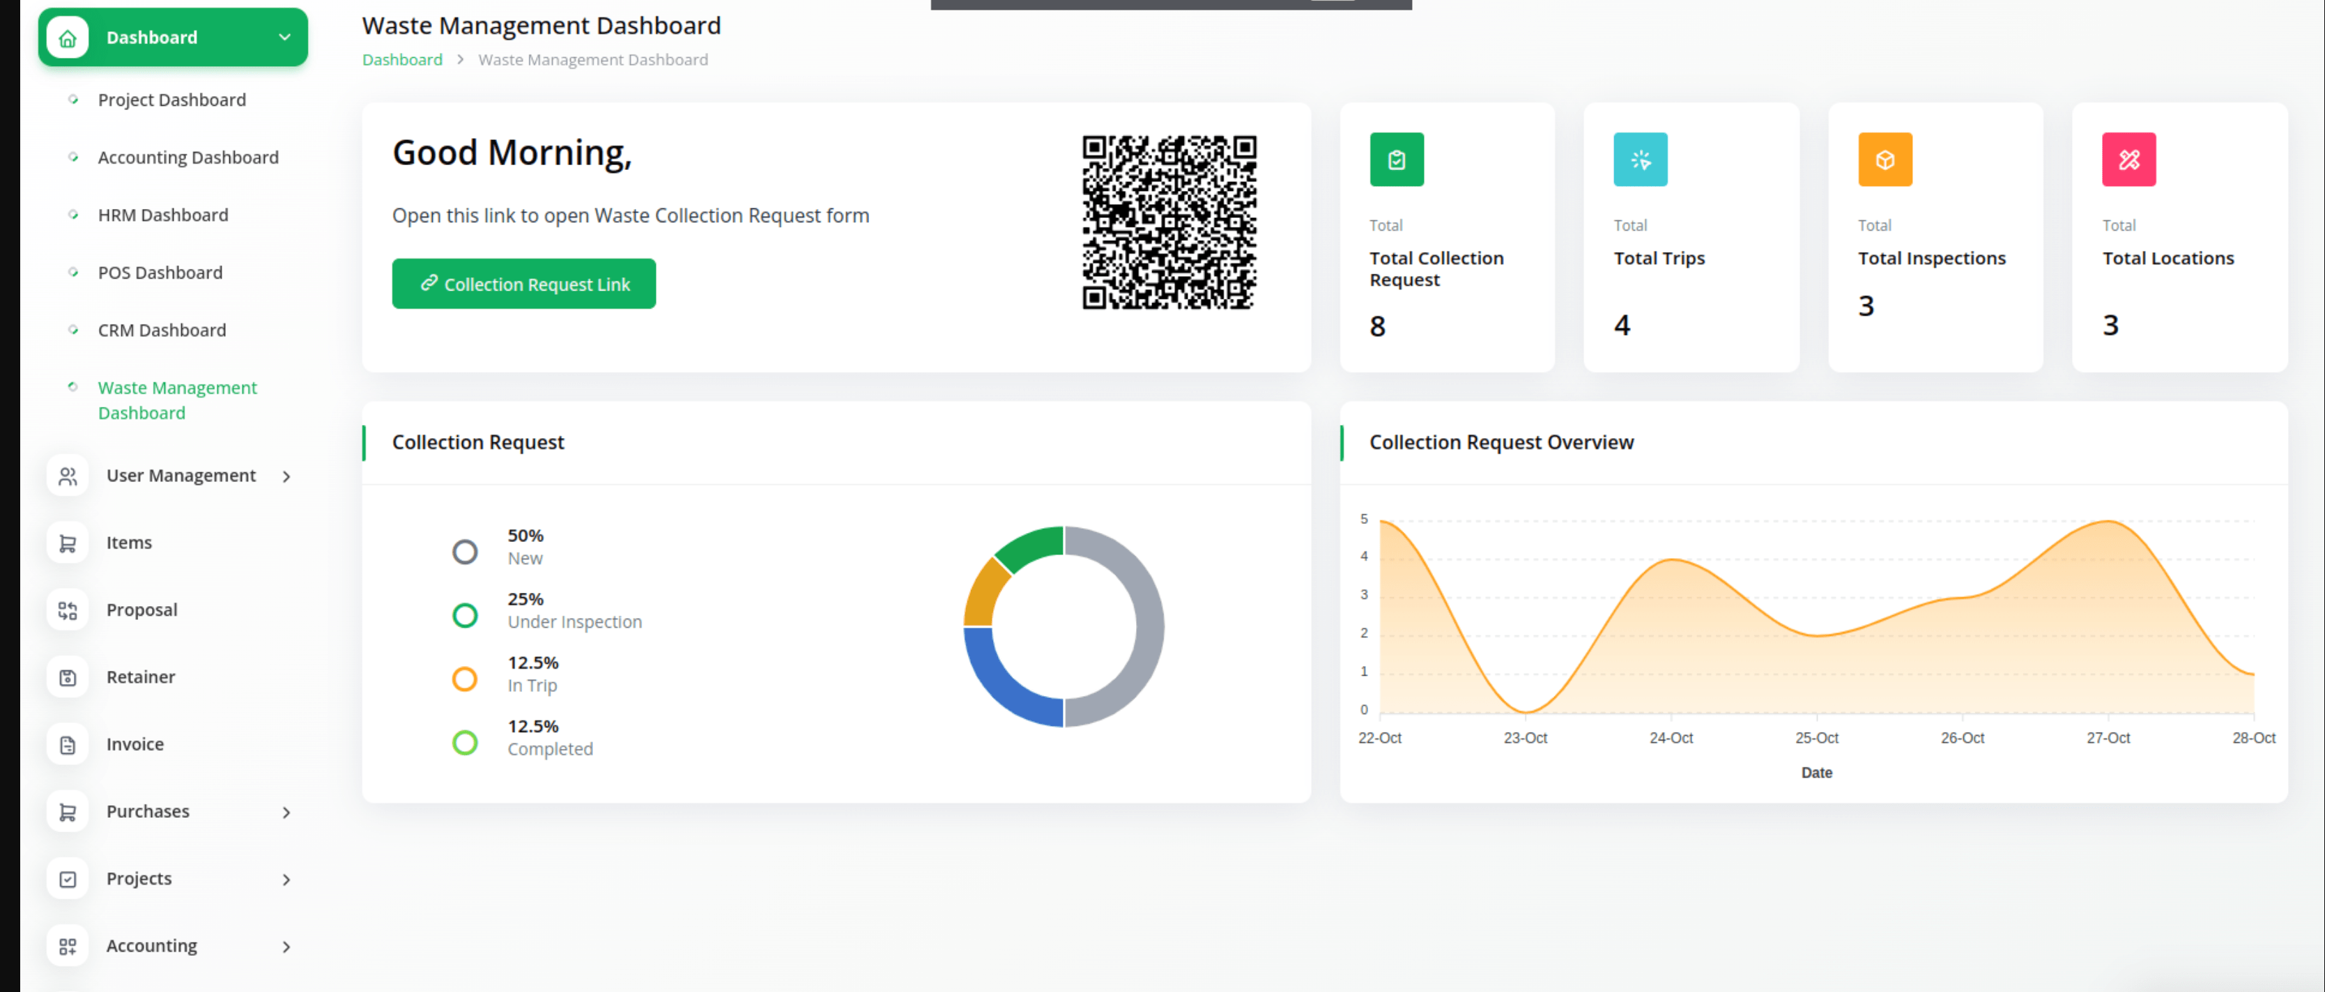2325x992 pixels.
Task: Click the Dashboard breadcrumb link
Action: [401, 59]
